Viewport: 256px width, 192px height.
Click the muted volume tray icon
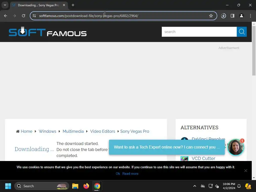[x=217, y=186]
